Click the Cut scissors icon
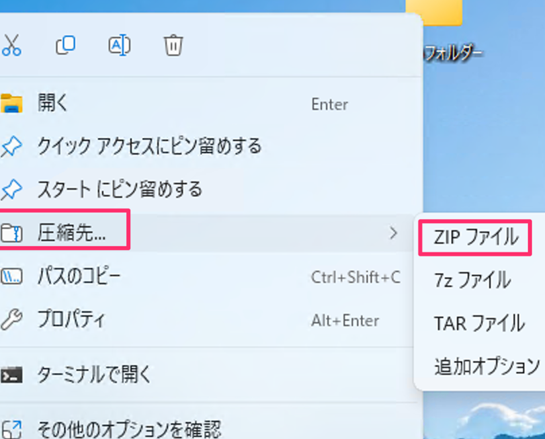545x439 pixels. tap(11, 45)
